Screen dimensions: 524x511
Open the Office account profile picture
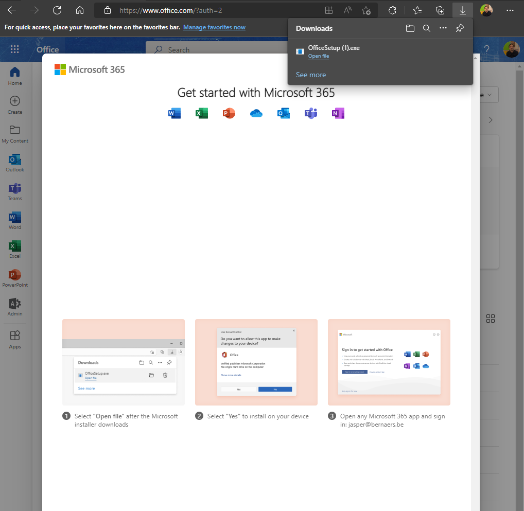coord(511,49)
